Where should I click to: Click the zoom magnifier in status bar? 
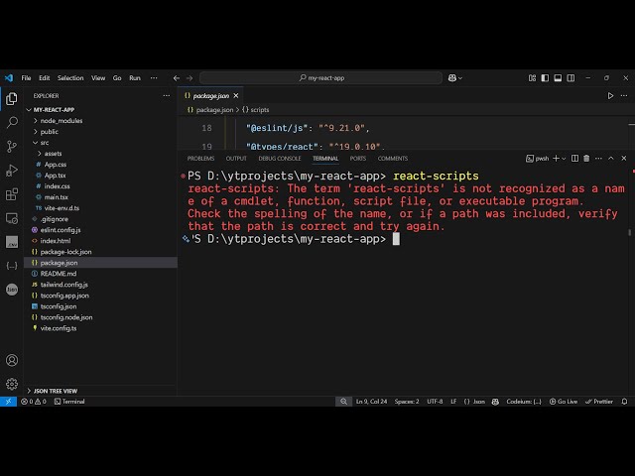pyautogui.click(x=343, y=402)
